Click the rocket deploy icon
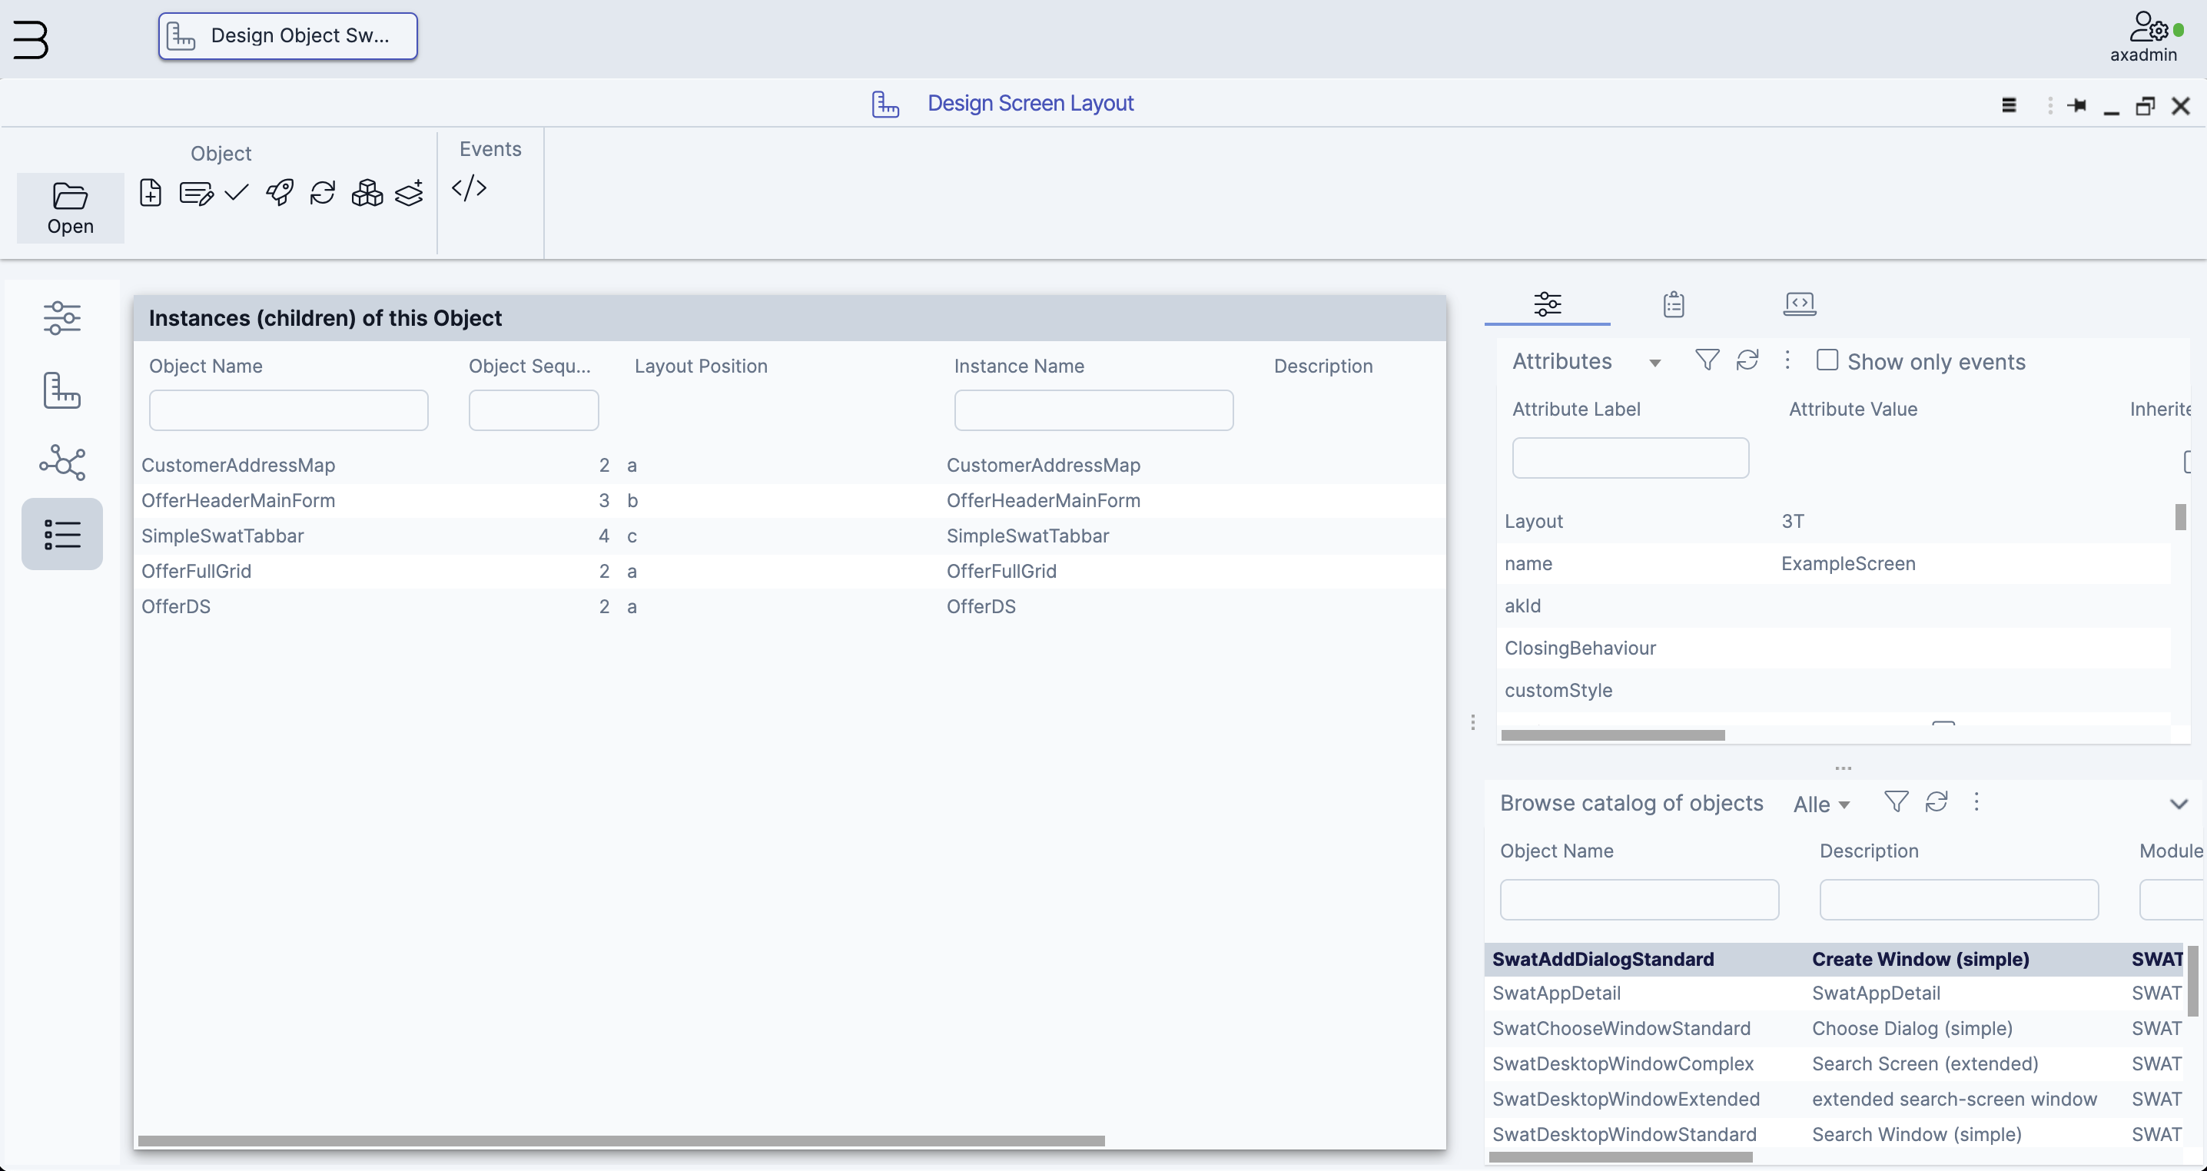This screenshot has width=2207, height=1171. [x=280, y=192]
